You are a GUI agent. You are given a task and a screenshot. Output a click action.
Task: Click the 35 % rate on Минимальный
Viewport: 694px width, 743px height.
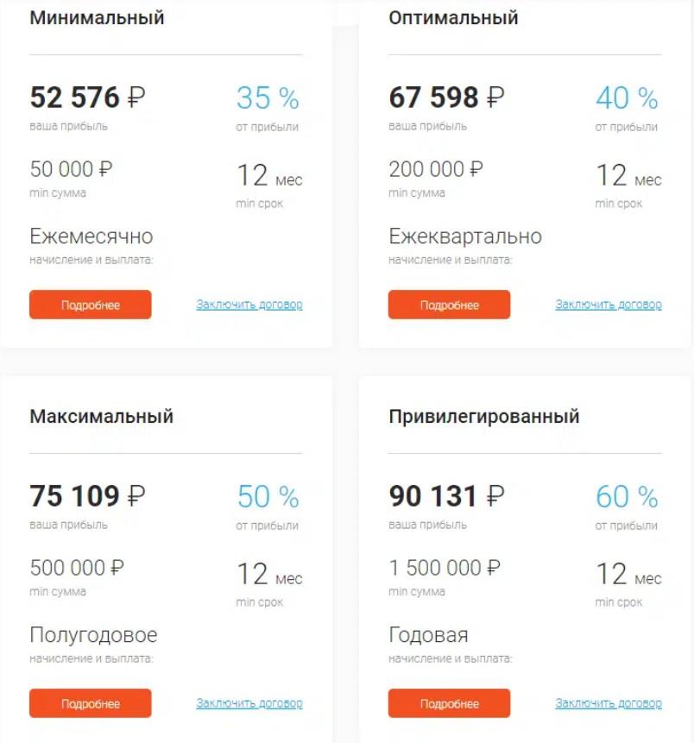[x=266, y=97]
